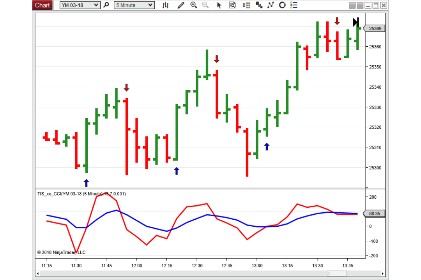Click the right scroll arrow of horizontal scrollbar

click(383, 273)
